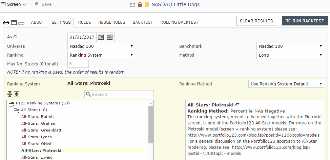Viewport: 330px width, 160px height.
Task: Open the NASDAQ Little Dogs title link
Action: [x=176, y=4]
